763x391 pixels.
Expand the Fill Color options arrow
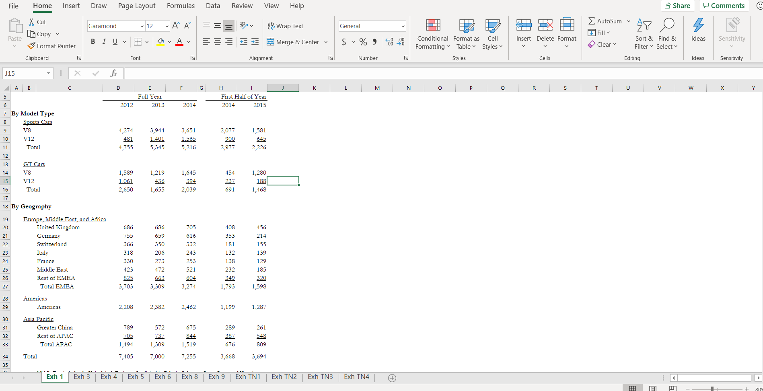[169, 42]
